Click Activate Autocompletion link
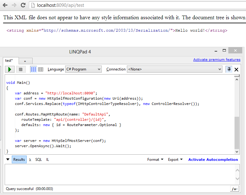Image resolution: width=246 pixels, height=195 pixels. (213, 160)
